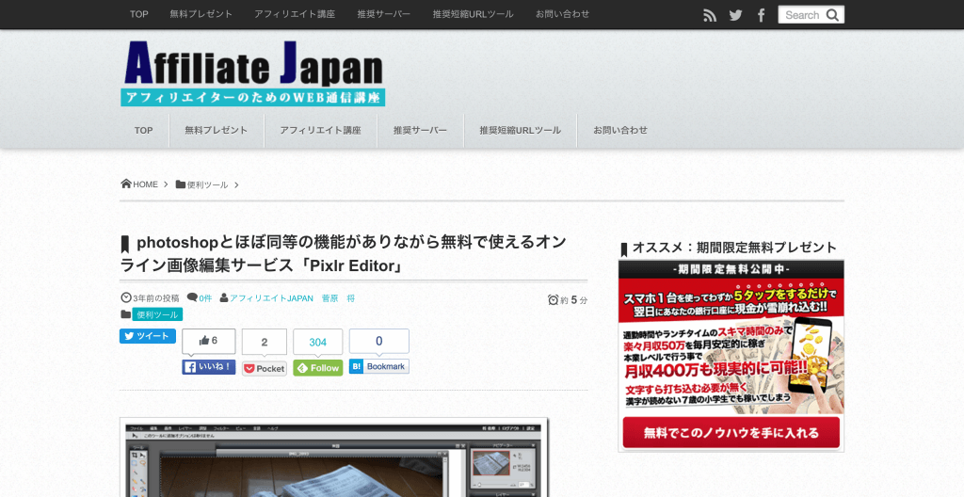Click the 3年前の投稿 post date
The image size is (964, 497).
point(155,298)
